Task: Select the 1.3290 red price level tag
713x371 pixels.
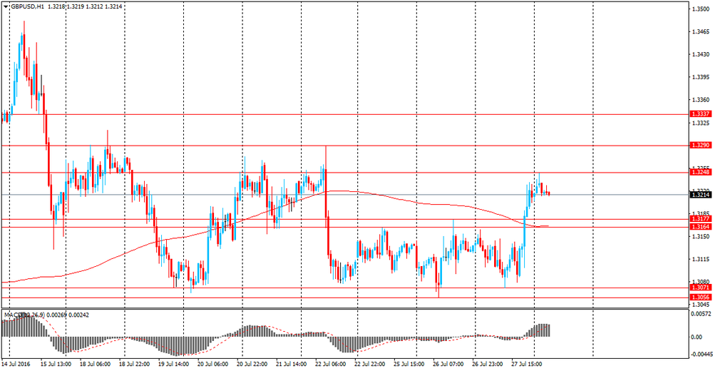Action: coord(700,146)
